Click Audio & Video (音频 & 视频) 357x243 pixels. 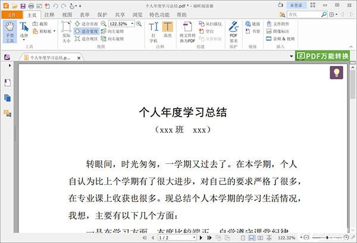280,39
